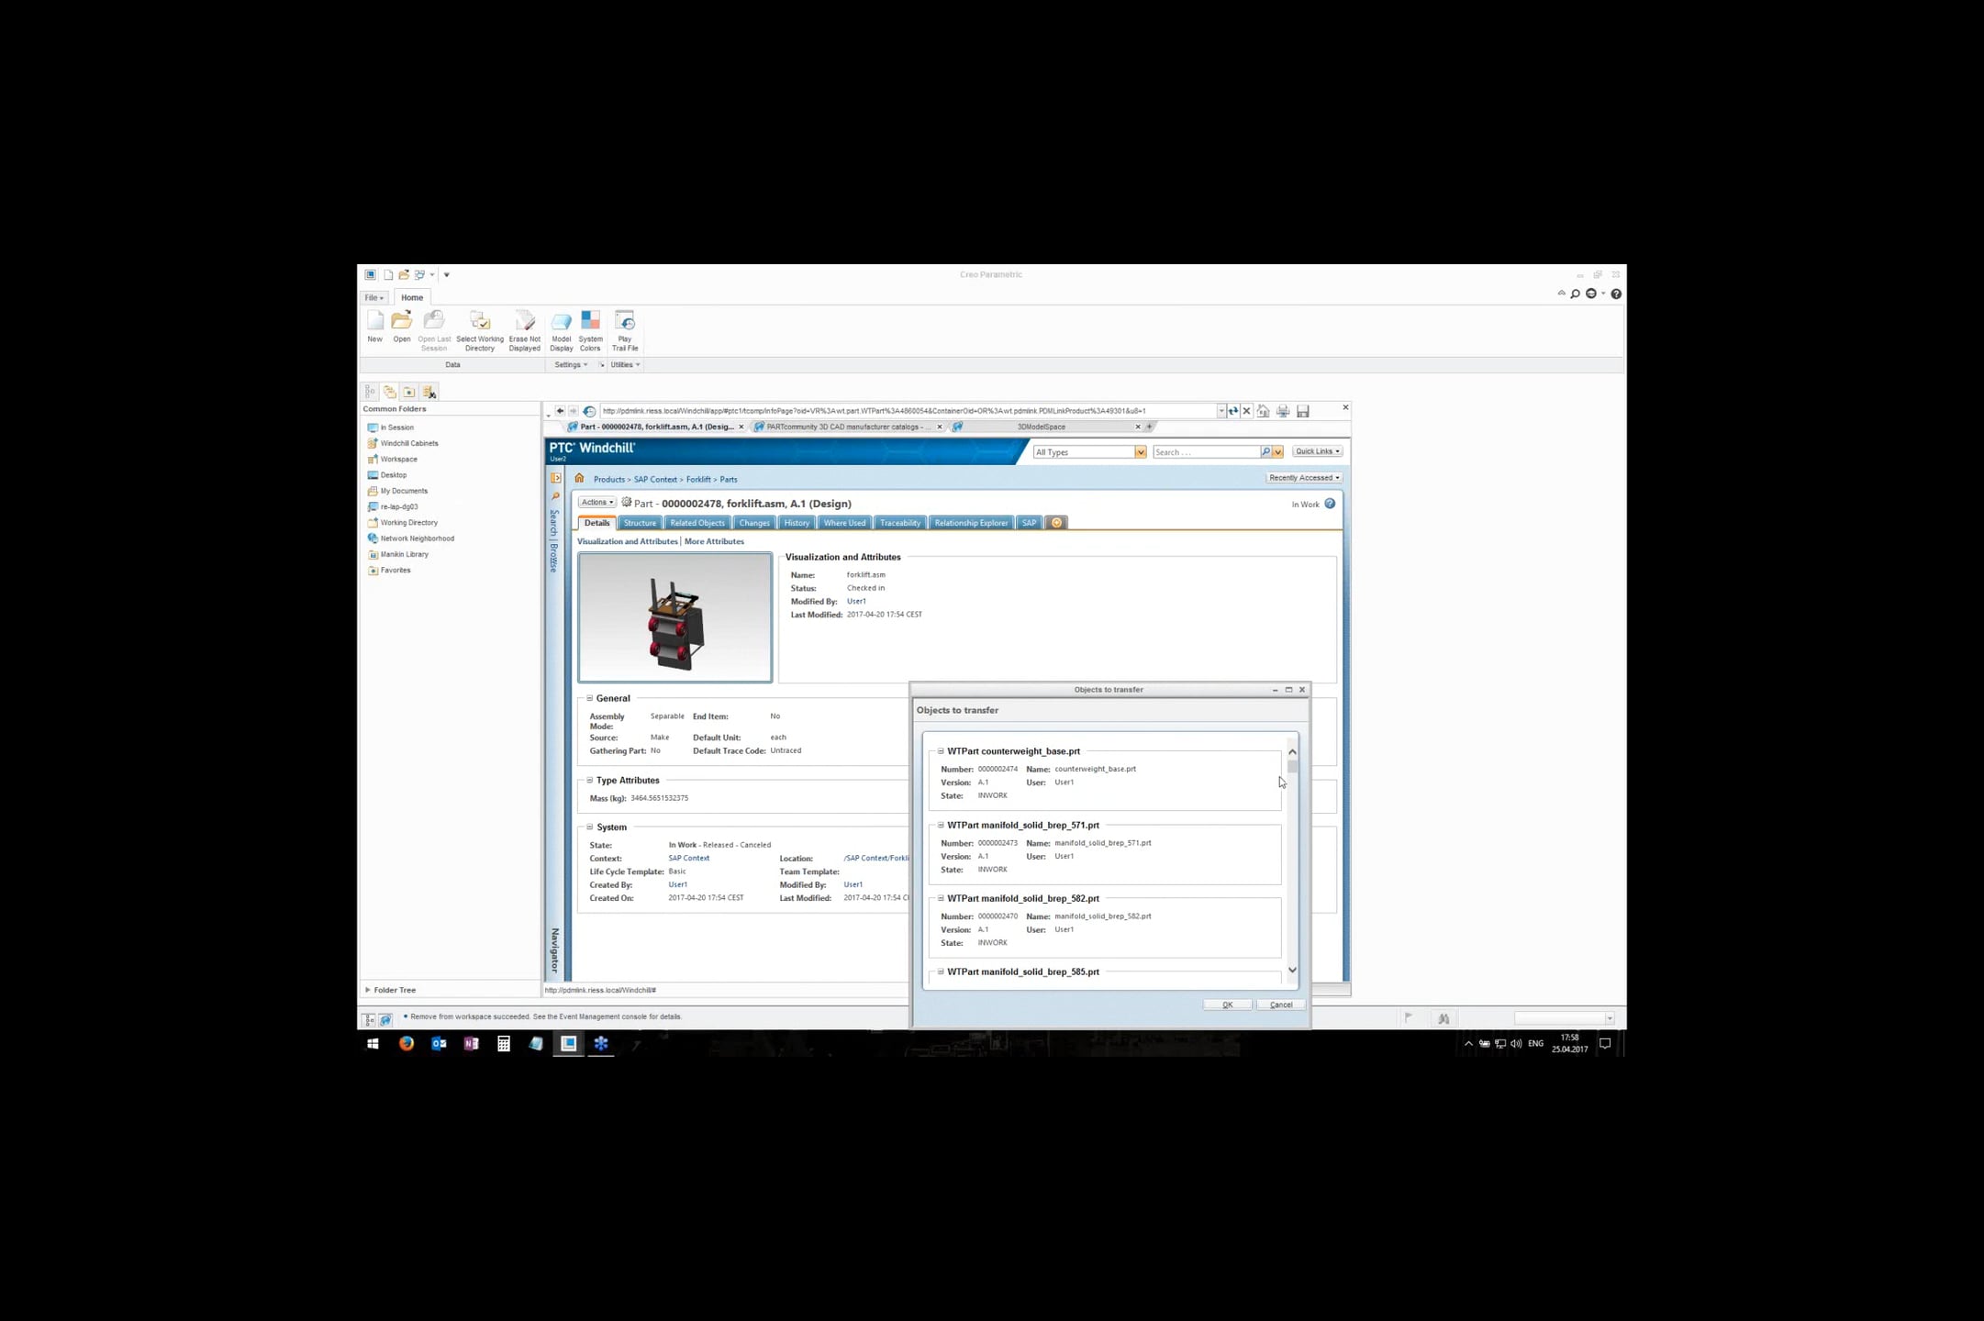1984x1321 pixels.
Task: Open the All Types dropdown
Action: 1141,451
